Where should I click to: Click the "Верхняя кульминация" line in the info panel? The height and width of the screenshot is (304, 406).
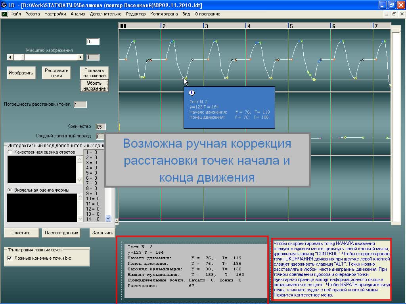click(x=184, y=269)
